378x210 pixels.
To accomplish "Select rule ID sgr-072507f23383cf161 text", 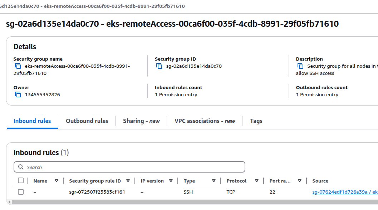I will [x=97, y=192].
